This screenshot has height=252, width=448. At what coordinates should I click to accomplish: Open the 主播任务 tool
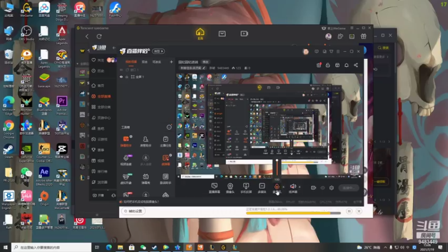click(165, 141)
